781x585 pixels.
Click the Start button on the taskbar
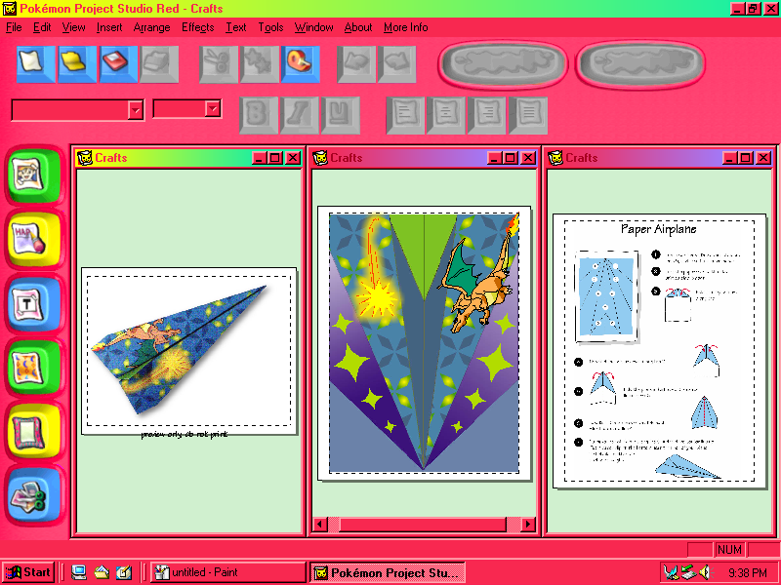pyautogui.click(x=29, y=572)
